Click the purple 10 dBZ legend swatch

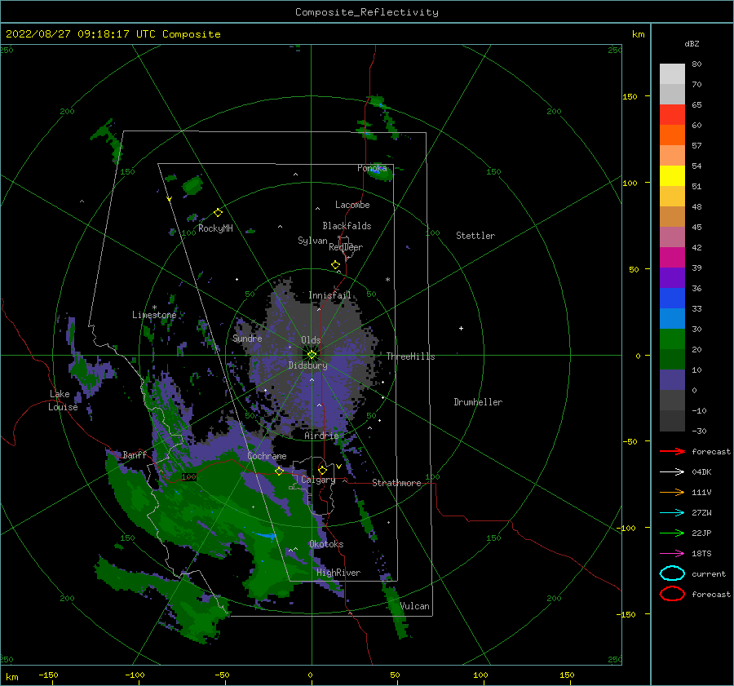click(672, 380)
